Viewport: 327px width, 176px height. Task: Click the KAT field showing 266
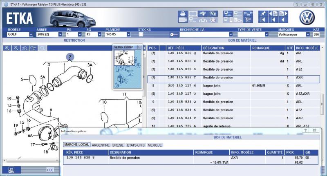click(x=316, y=35)
